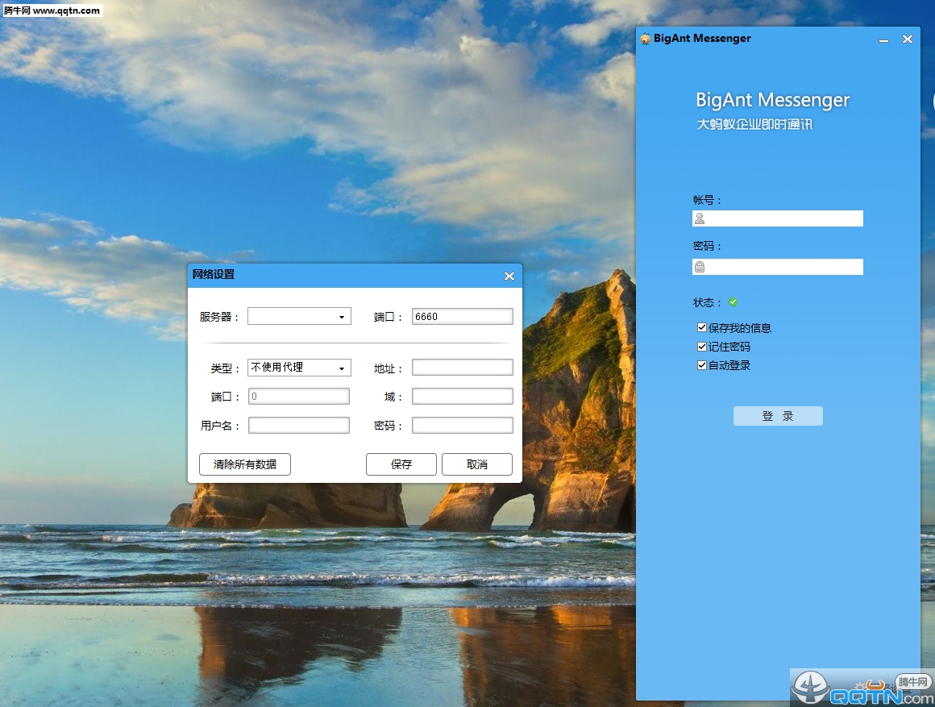Click the 保存 button

coord(401,464)
